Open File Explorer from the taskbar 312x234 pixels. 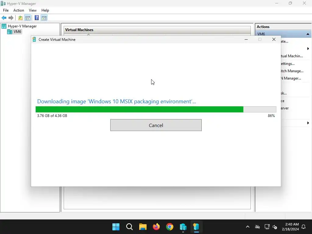point(143,227)
